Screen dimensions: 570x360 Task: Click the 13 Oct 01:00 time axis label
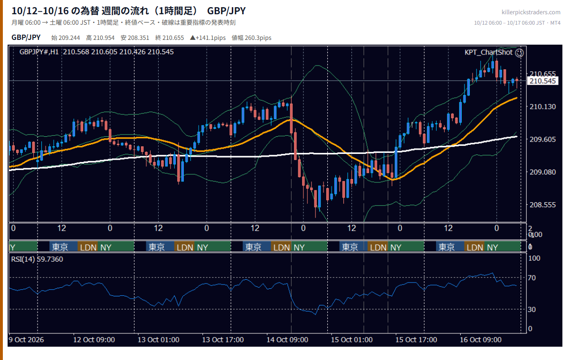click(x=159, y=340)
